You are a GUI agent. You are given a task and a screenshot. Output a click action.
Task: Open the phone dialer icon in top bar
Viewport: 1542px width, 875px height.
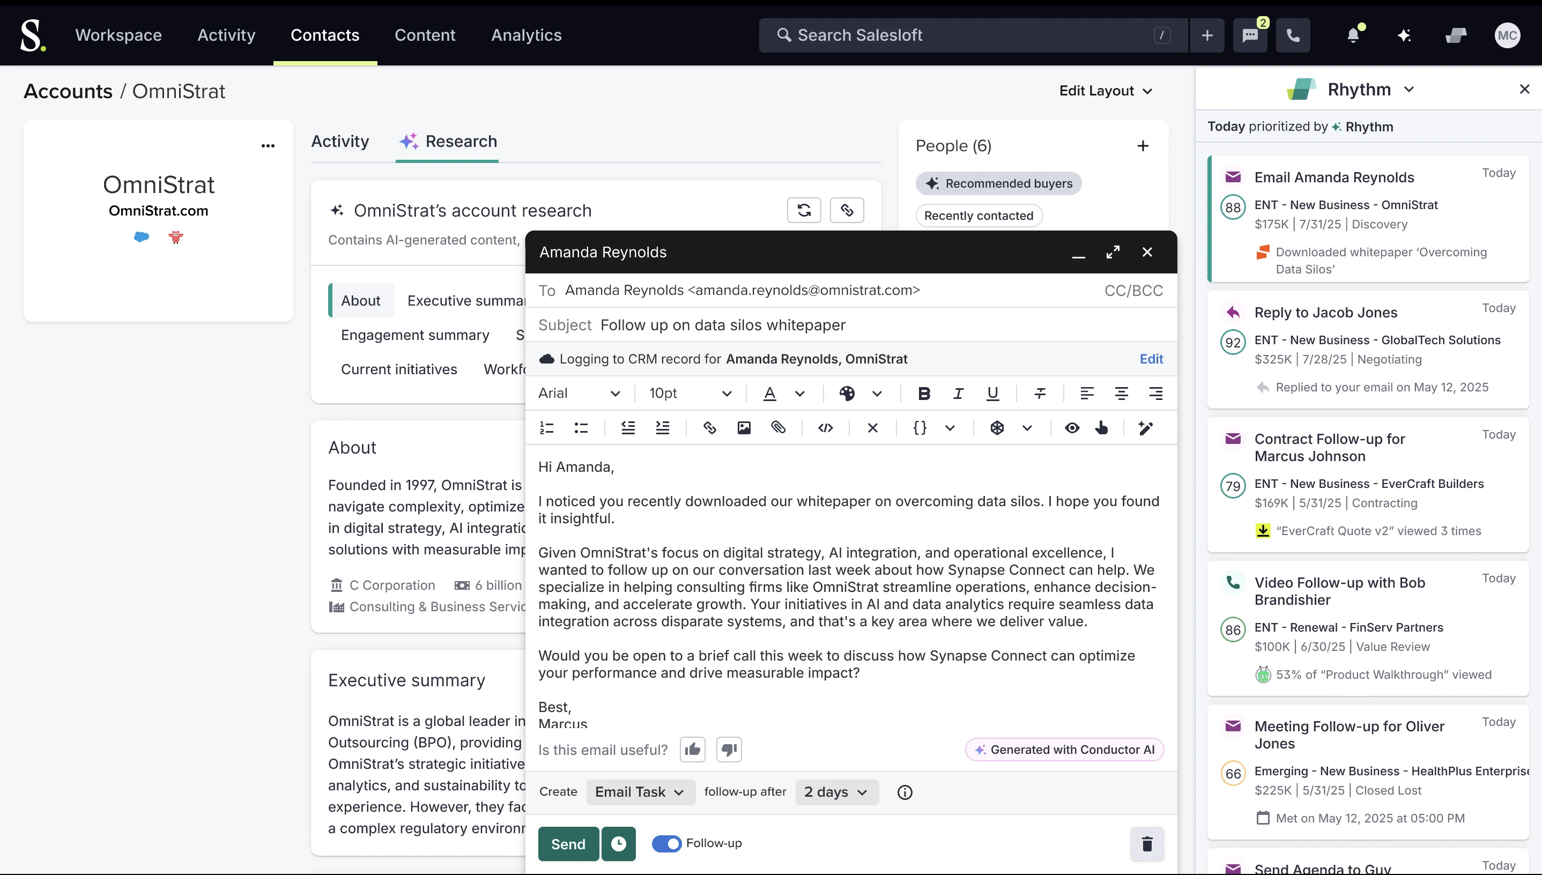point(1293,35)
